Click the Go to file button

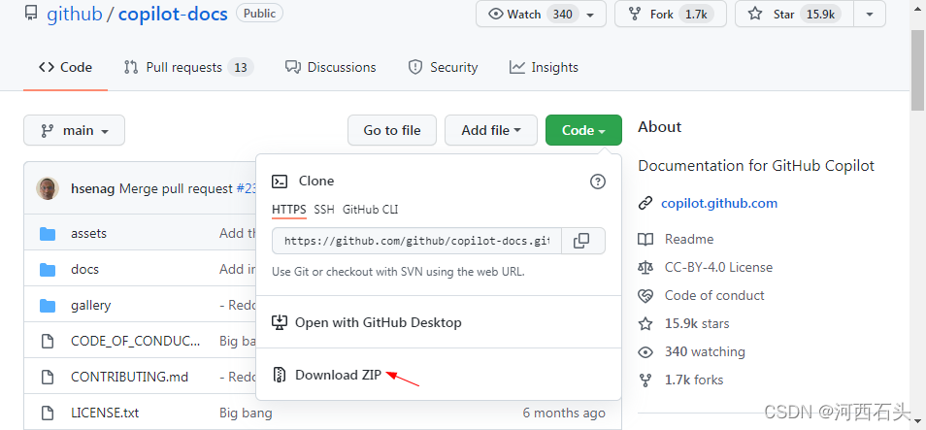point(392,130)
